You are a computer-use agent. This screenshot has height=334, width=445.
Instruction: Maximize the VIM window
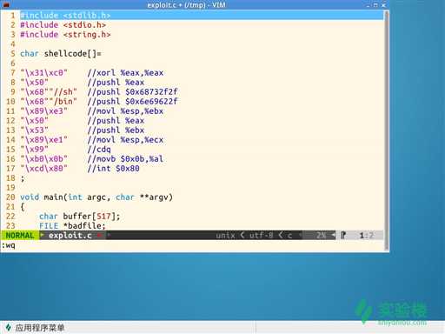[x=375, y=5]
